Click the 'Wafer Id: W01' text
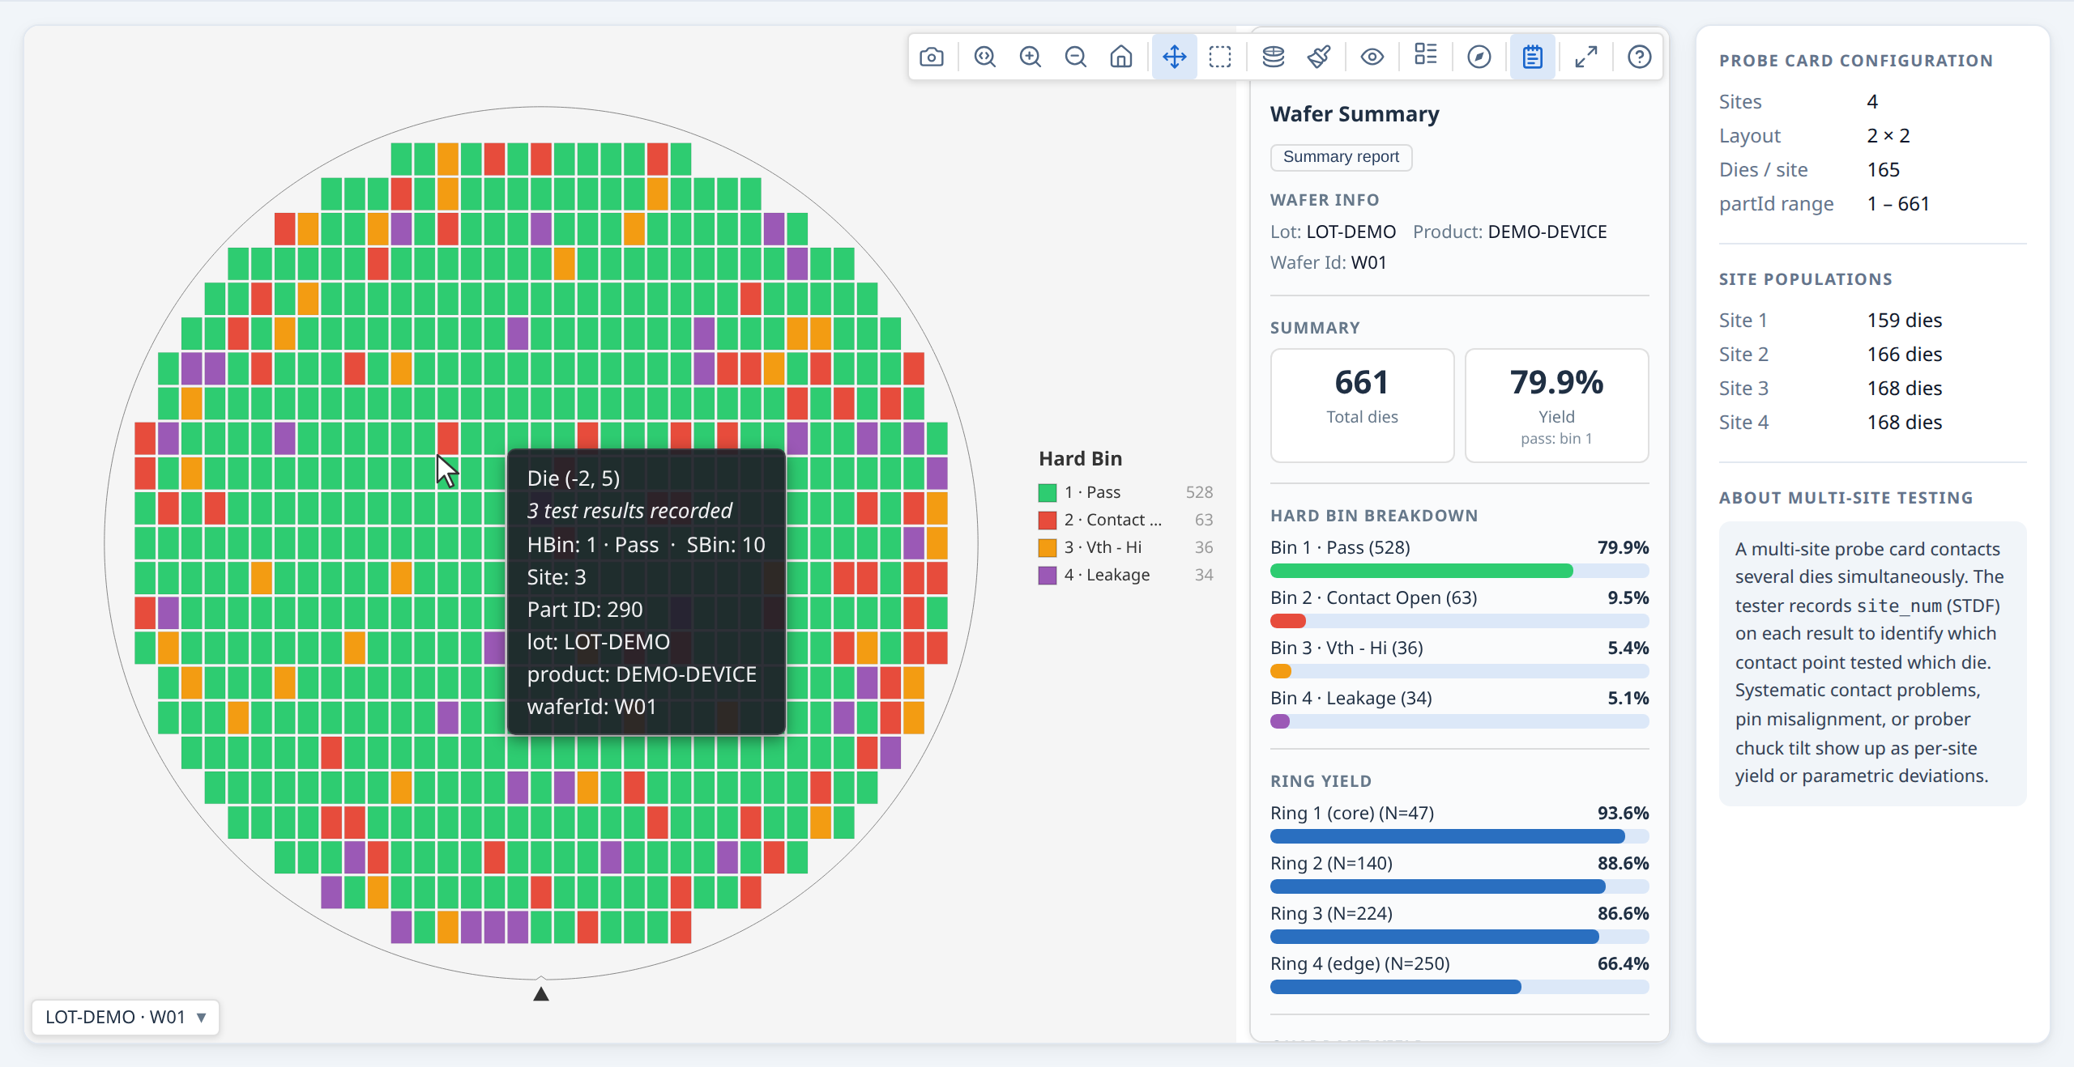The image size is (2074, 1067). tap(1329, 262)
